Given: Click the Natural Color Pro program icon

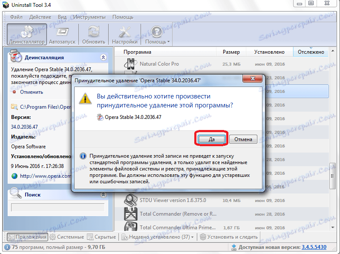Looking at the screenshot, I should pyautogui.click(x=130, y=64).
